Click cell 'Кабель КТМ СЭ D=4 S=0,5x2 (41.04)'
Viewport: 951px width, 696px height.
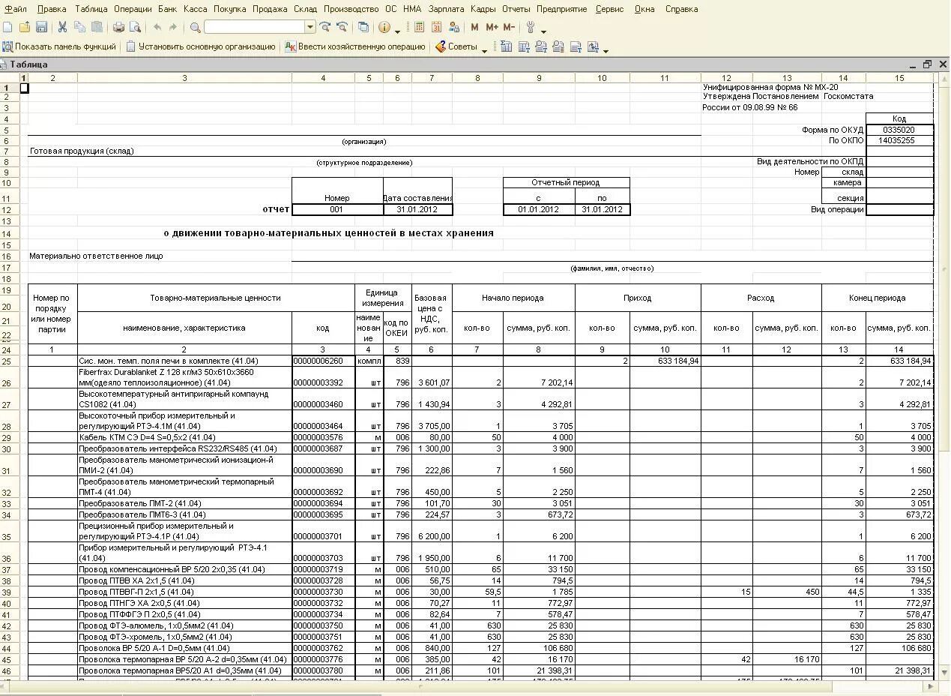pyautogui.click(x=184, y=437)
